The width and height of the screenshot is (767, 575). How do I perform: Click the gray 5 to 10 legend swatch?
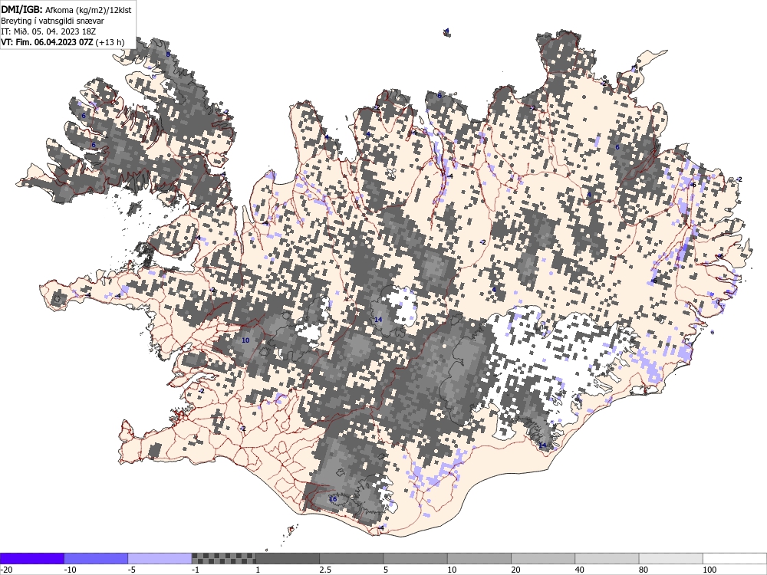click(x=415, y=558)
